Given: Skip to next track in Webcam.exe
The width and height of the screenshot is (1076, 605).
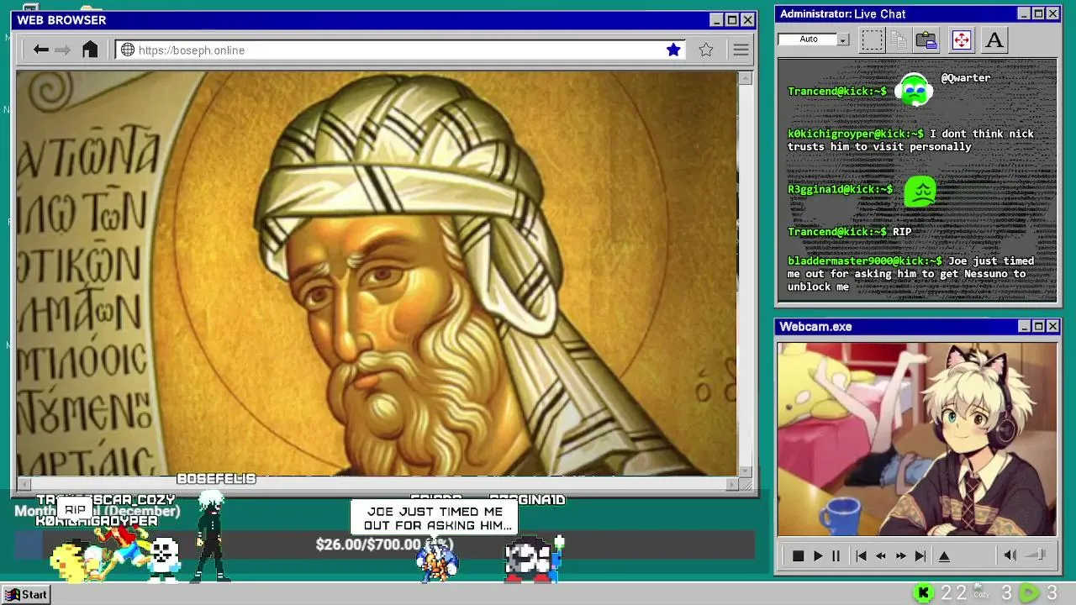Looking at the screenshot, I should (920, 555).
